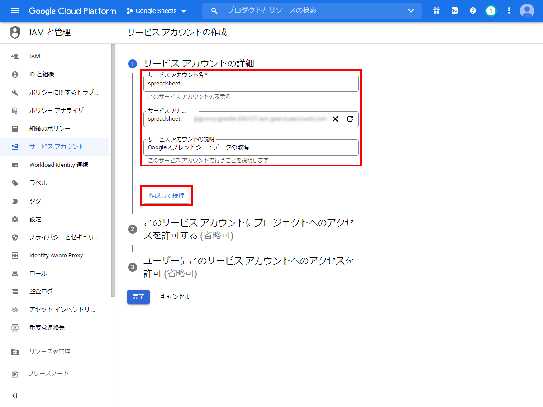Clear the service account ID with X icon
The image size is (543, 407).
(x=335, y=119)
